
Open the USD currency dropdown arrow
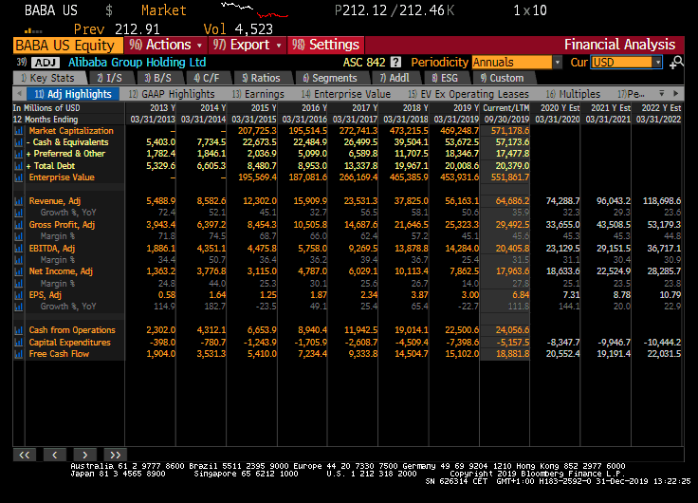point(657,63)
